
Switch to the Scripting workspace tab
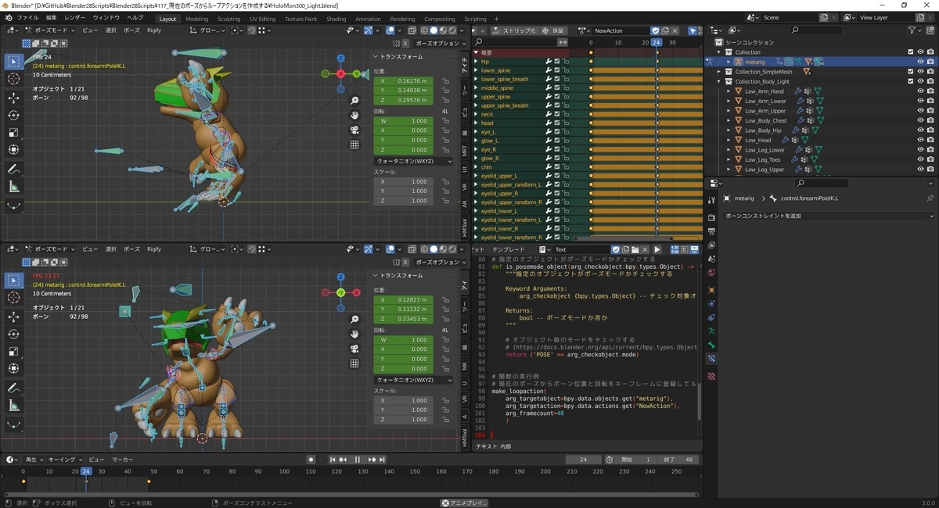[475, 19]
